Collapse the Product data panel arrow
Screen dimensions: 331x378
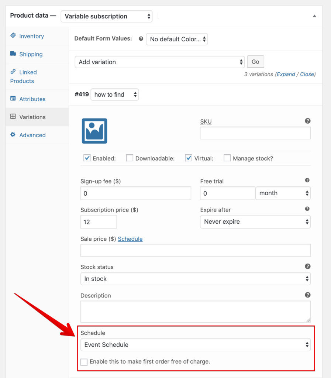pyautogui.click(x=314, y=16)
